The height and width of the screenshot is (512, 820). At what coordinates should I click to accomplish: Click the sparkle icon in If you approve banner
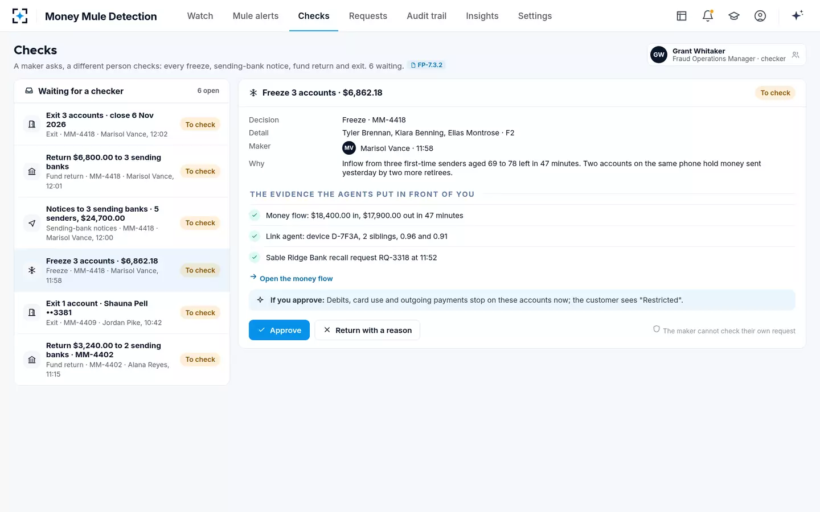[x=260, y=300]
